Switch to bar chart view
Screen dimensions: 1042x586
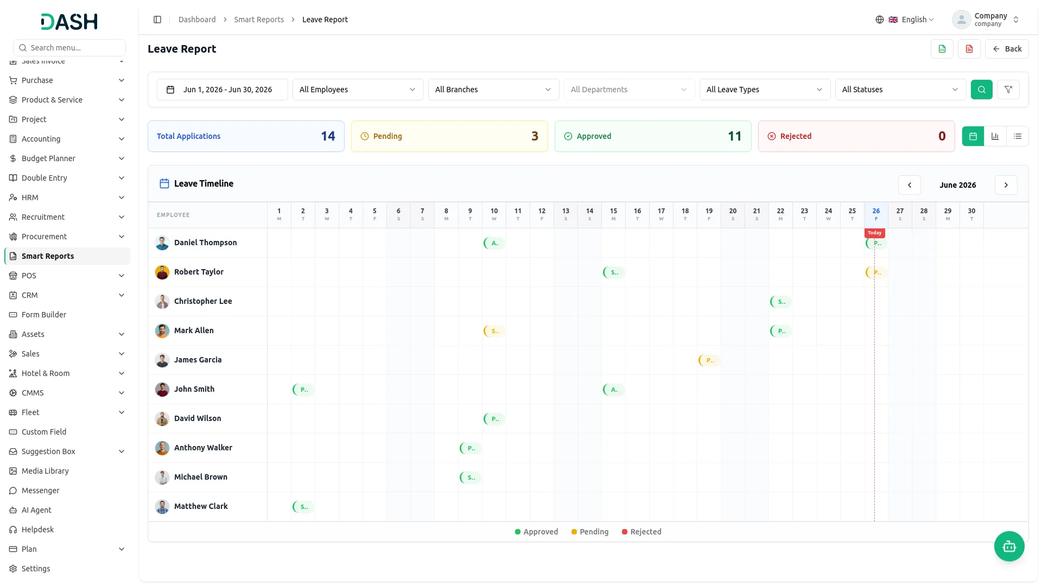pyautogui.click(x=995, y=136)
